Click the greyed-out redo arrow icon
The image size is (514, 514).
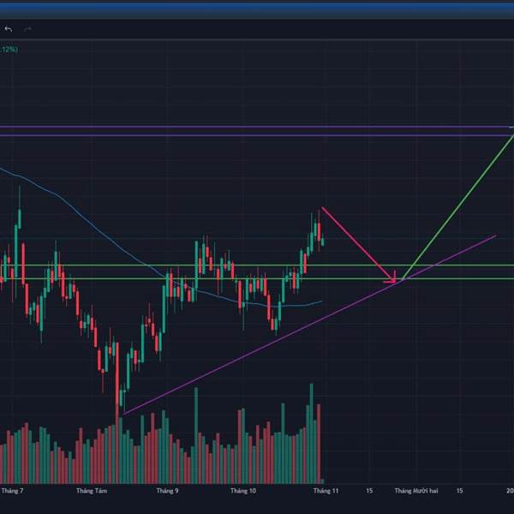[27, 29]
